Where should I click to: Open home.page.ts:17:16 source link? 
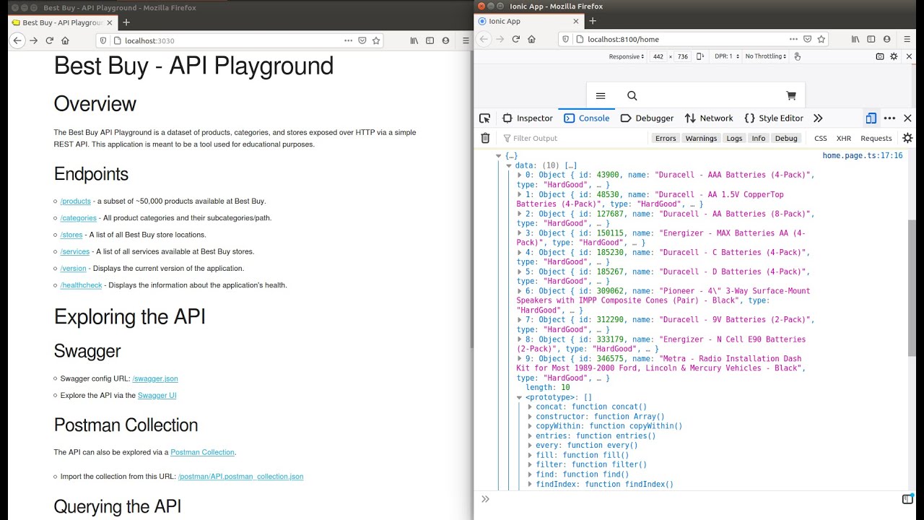[863, 155]
